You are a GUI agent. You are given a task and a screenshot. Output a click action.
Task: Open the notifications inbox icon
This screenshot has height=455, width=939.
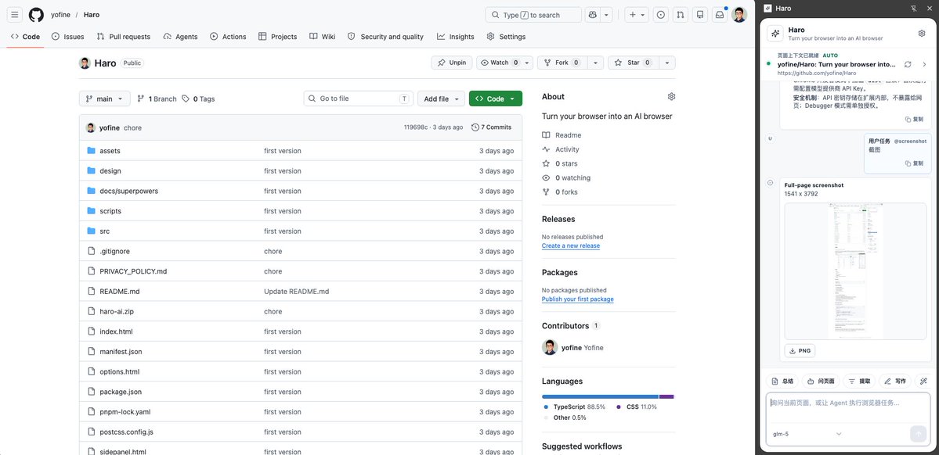[720, 14]
